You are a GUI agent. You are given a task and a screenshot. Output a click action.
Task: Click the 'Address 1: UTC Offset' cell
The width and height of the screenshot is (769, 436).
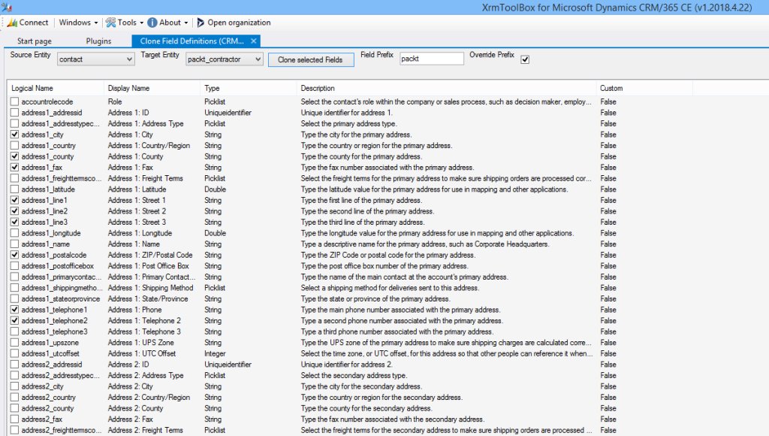tap(142, 353)
